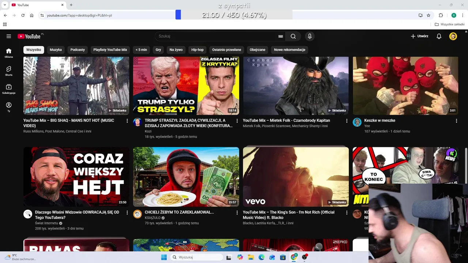The height and width of the screenshot is (263, 468).
Task: Open the Kozi channel link
Action: pos(148,131)
